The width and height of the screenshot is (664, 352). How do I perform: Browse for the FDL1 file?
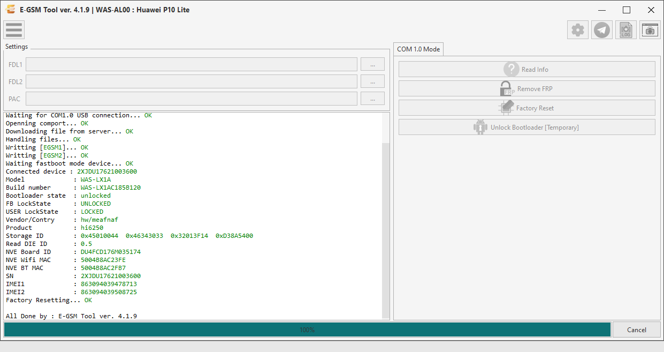372,64
